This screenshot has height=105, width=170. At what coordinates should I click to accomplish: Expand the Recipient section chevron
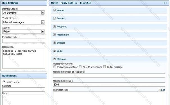point(55,27)
